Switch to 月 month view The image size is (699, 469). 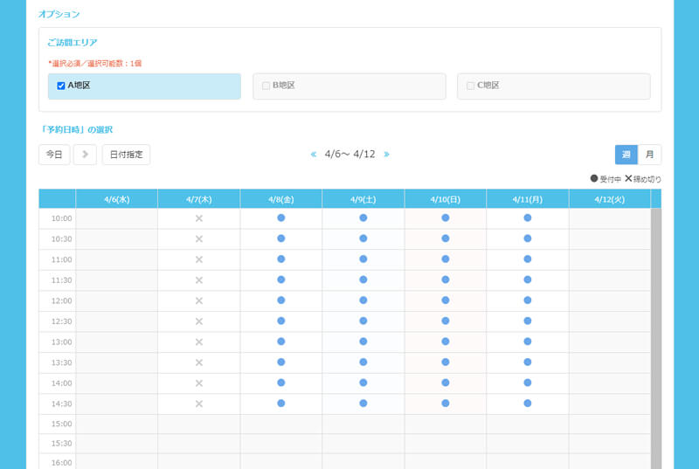649,155
